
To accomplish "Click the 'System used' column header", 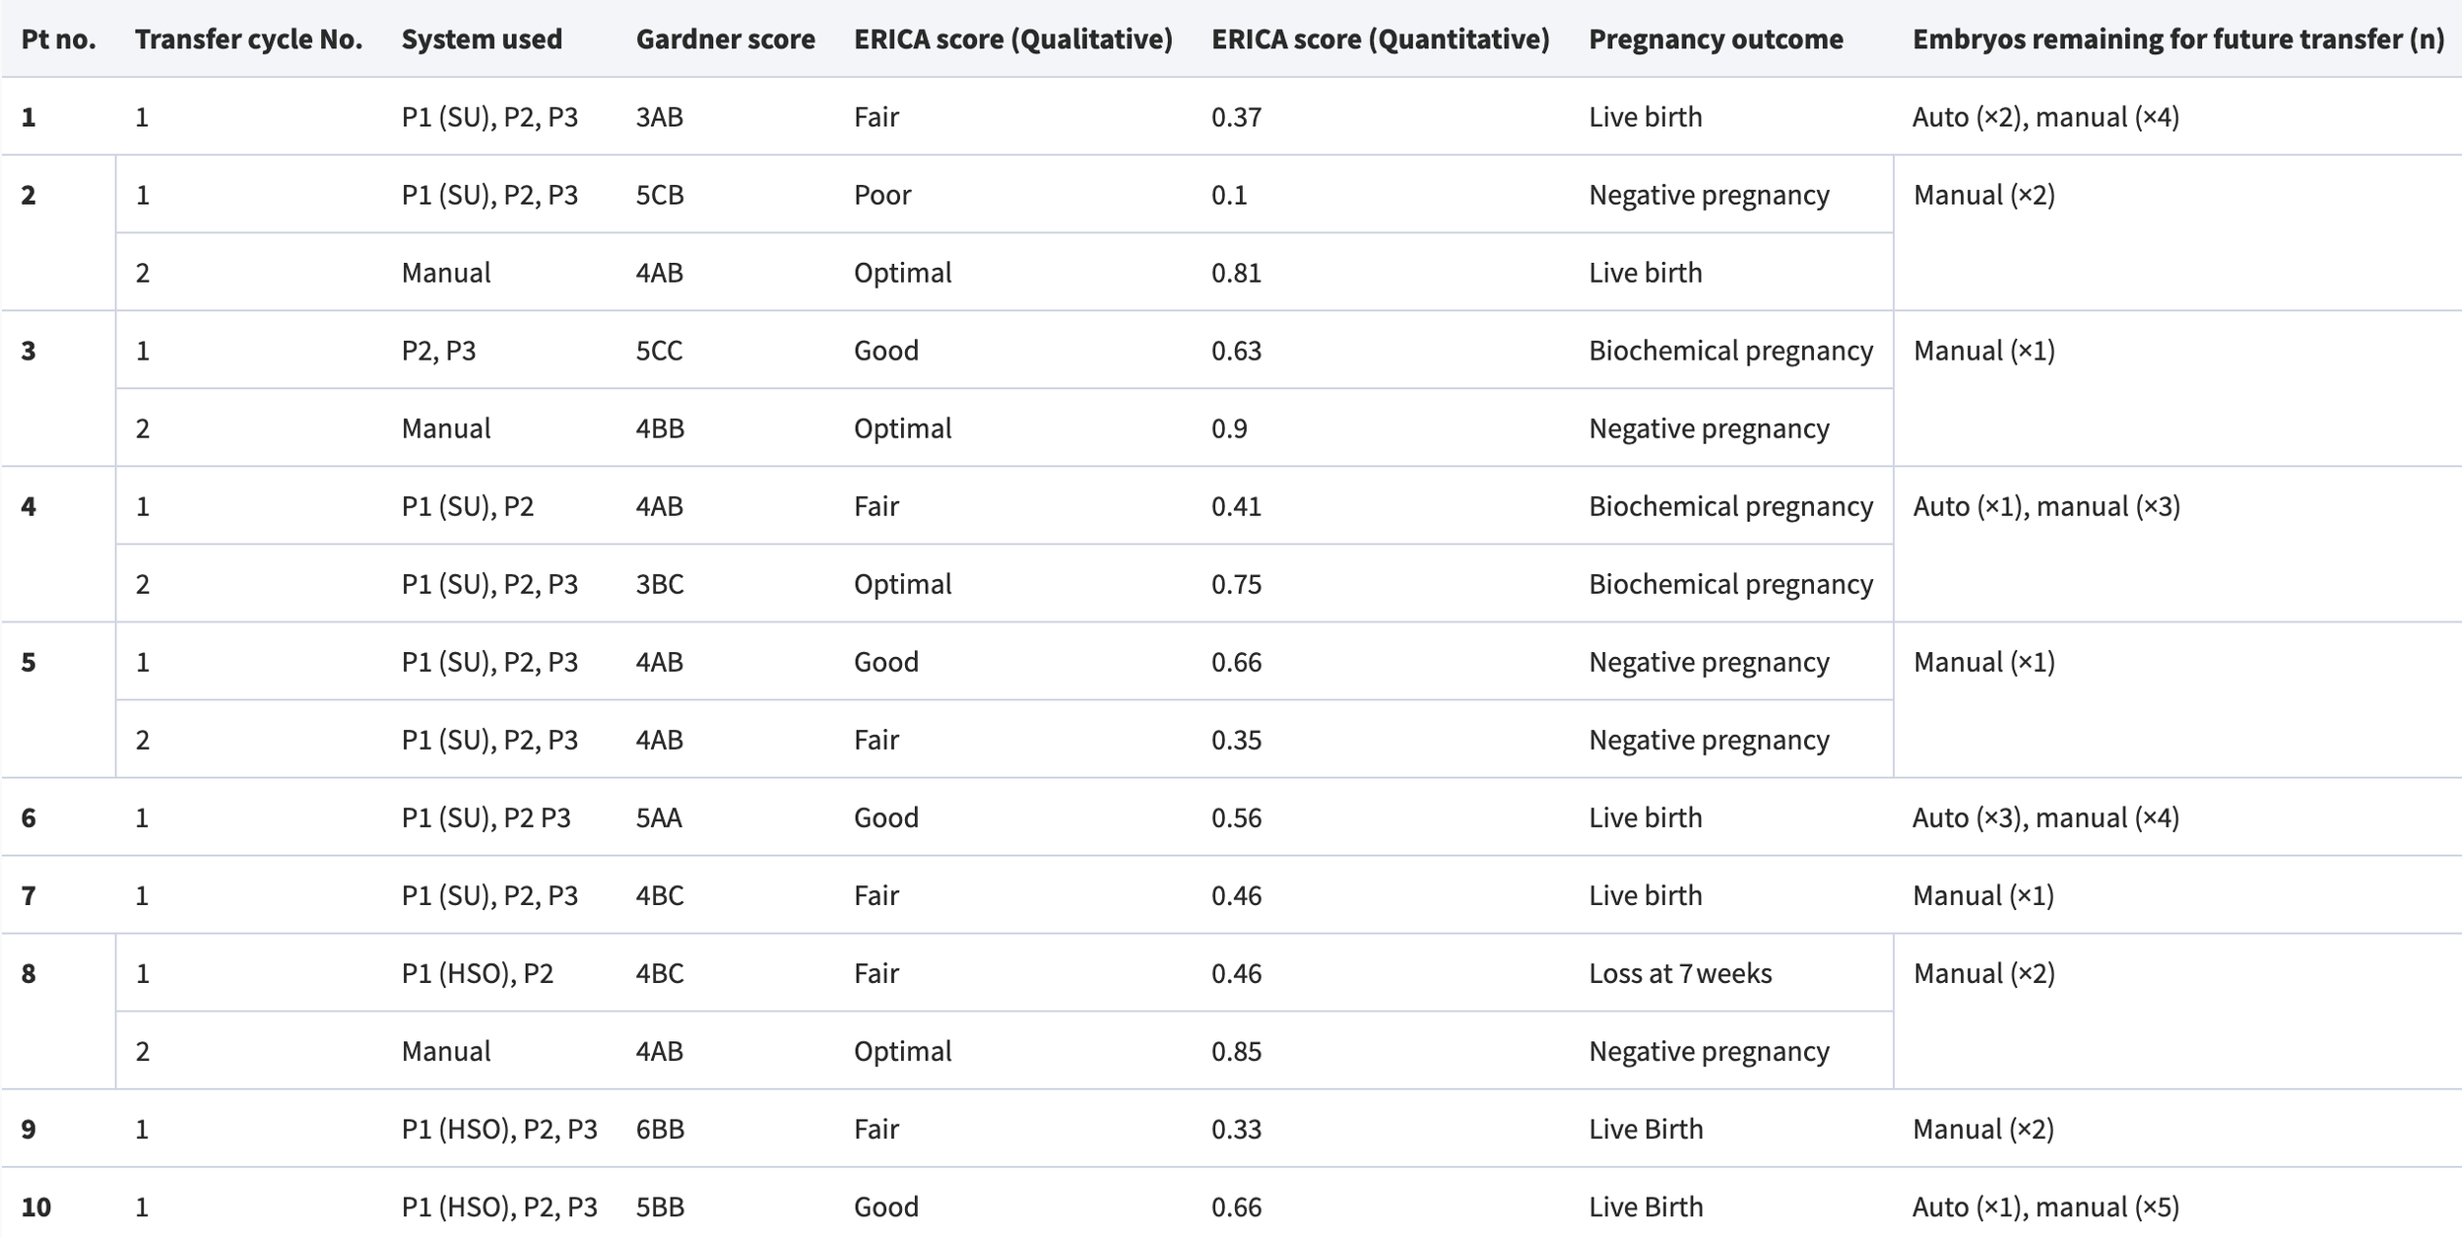I will click(482, 39).
